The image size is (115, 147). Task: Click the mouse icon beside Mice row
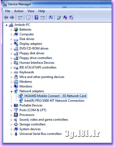coord(16,77)
